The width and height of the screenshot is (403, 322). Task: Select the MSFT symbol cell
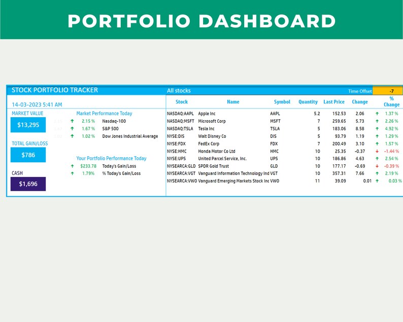coord(275,121)
